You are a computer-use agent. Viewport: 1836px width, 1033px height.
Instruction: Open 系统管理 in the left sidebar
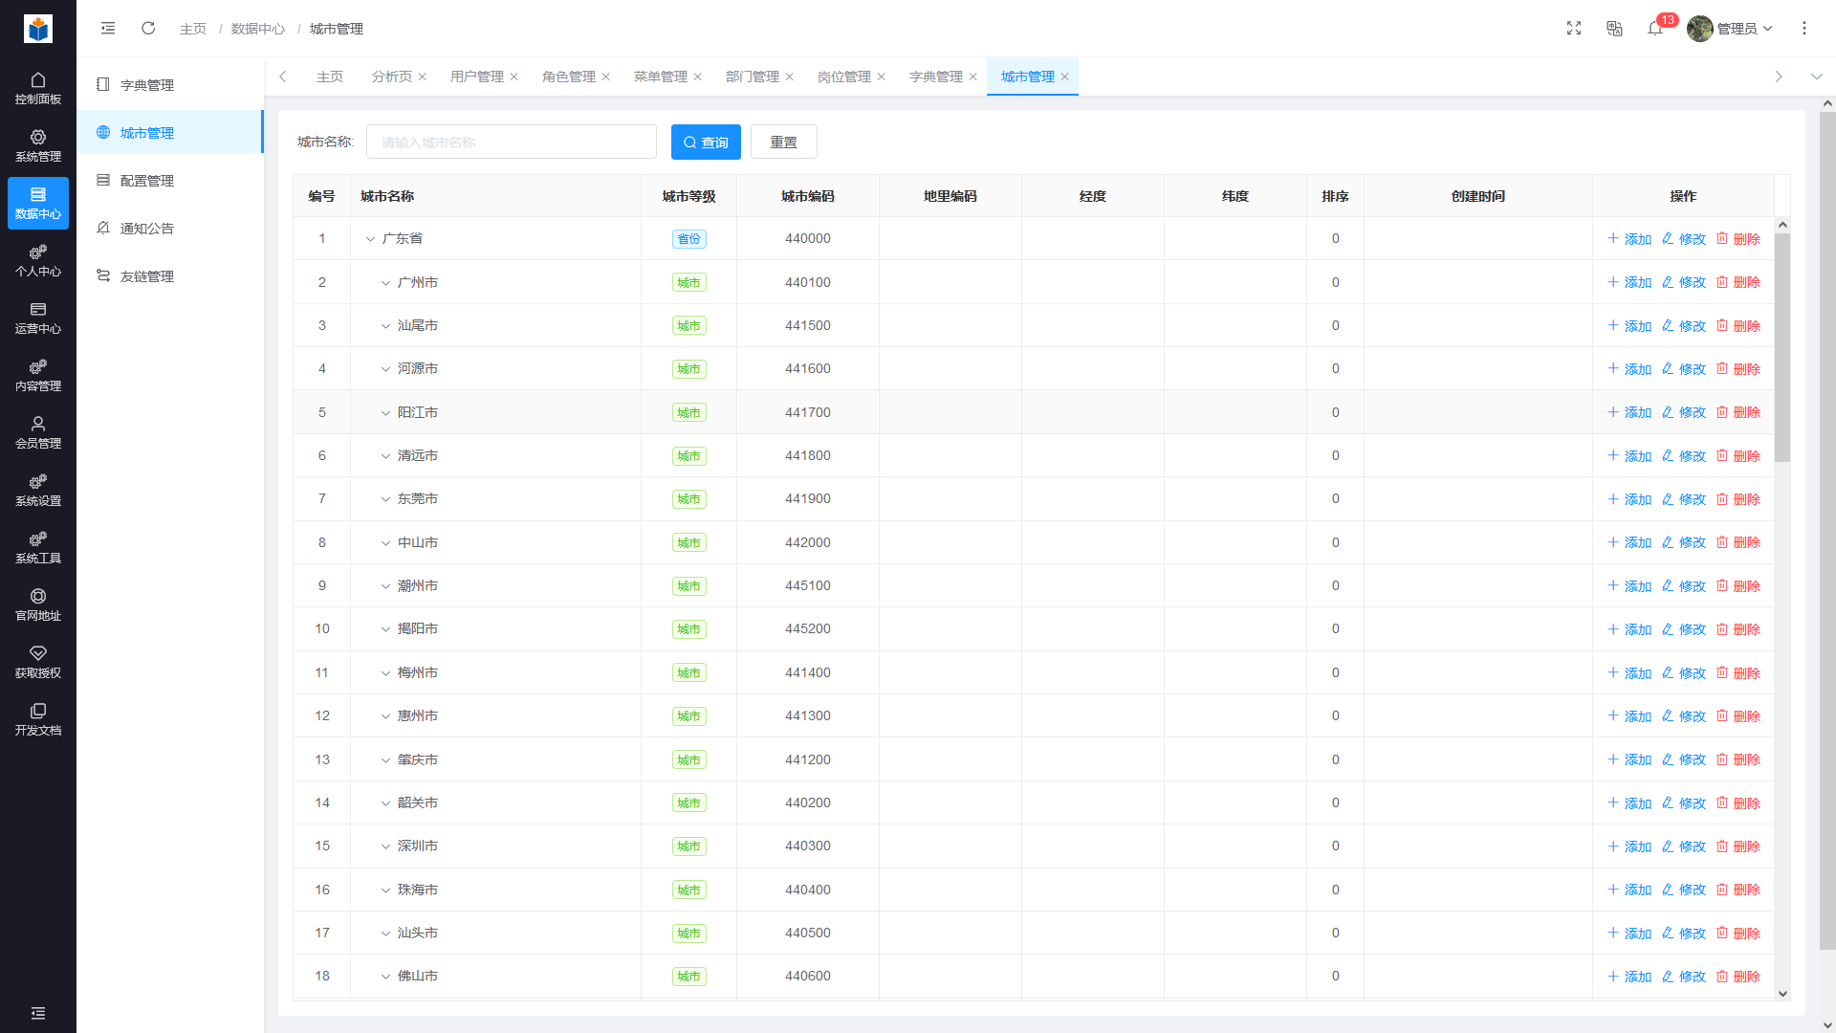(x=38, y=145)
